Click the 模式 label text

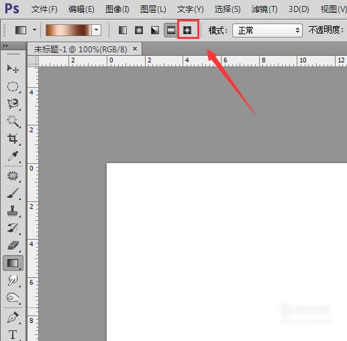217,30
